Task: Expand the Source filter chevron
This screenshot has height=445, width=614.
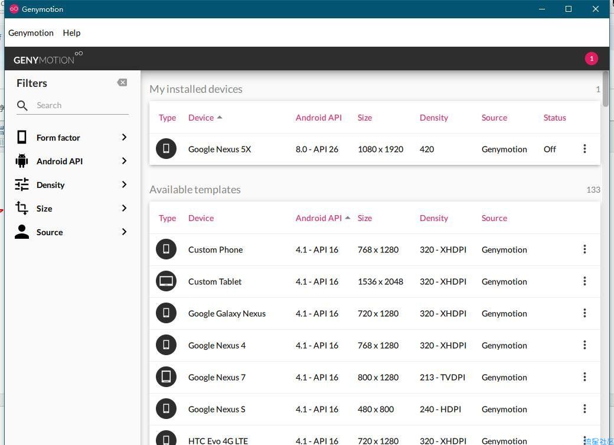Action: [124, 232]
